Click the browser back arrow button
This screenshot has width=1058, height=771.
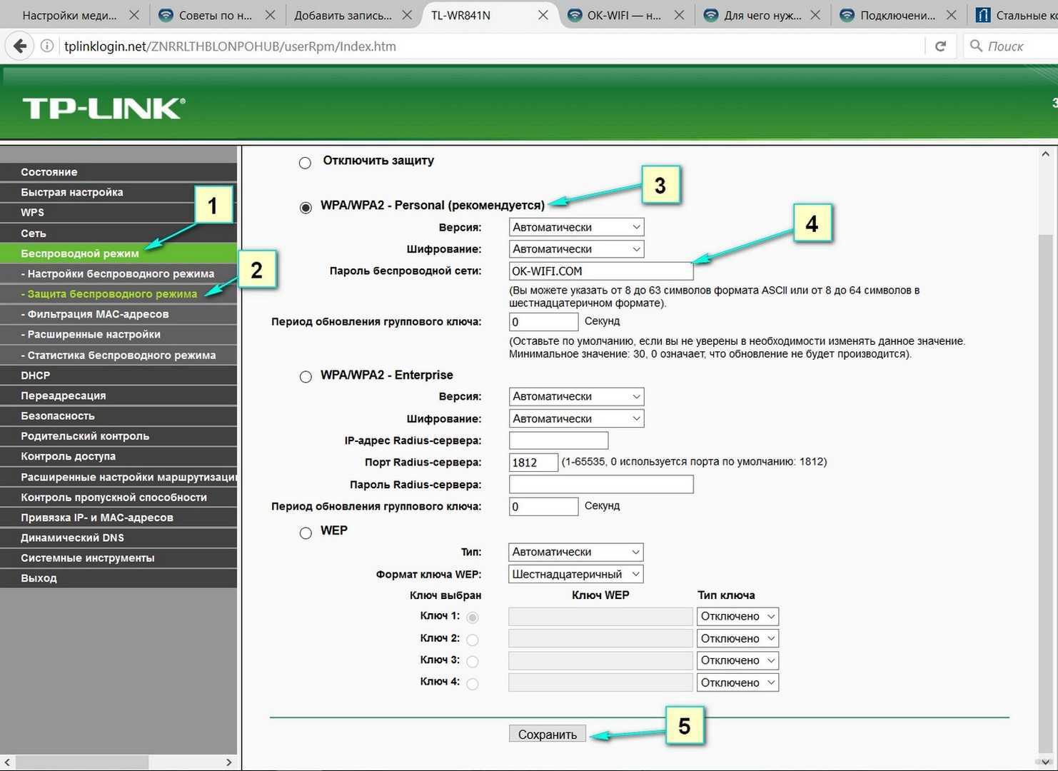(x=20, y=46)
